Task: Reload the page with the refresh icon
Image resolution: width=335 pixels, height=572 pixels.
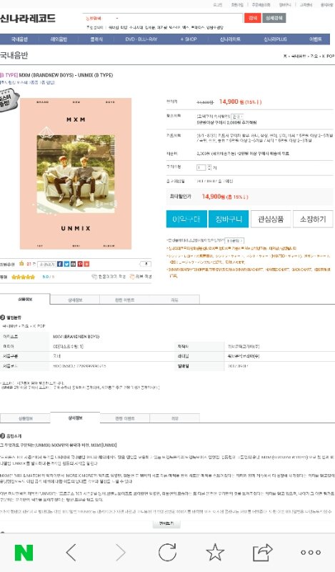Action: coord(167,552)
